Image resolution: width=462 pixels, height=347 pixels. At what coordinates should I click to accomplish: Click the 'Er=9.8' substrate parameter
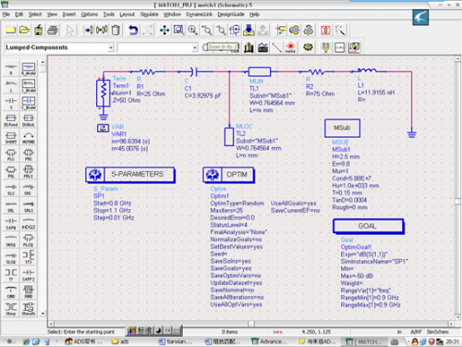click(x=341, y=164)
